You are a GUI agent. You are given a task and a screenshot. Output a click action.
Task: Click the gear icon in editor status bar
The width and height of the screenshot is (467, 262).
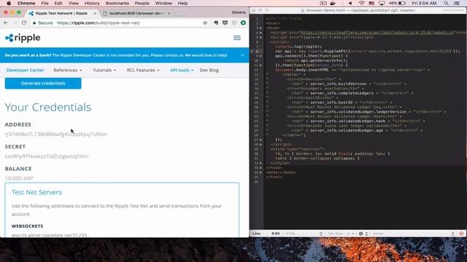pyautogui.click(x=360, y=234)
